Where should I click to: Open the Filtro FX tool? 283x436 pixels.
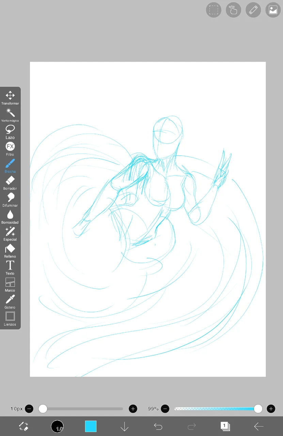coord(10,149)
